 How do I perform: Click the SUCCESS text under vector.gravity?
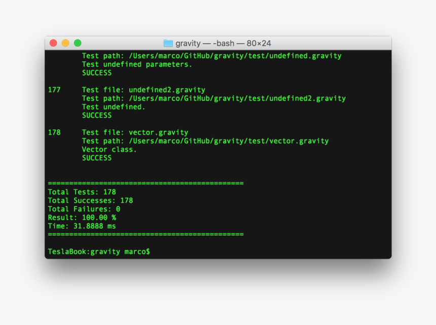point(96,158)
